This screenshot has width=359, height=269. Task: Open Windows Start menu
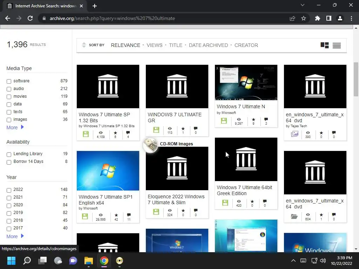pyautogui.click(x=11, y=261)
